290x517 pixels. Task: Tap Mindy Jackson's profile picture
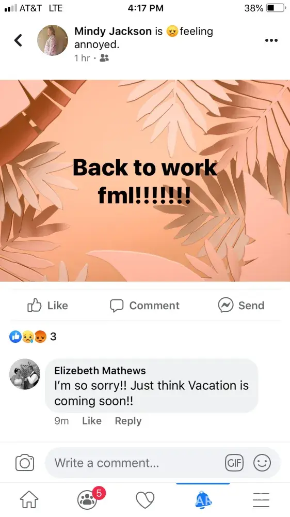pos(52,40)
